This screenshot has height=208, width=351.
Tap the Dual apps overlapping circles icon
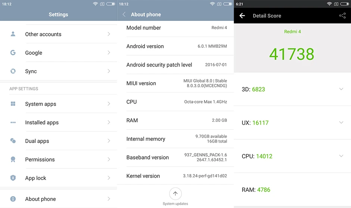coord(13,141)
